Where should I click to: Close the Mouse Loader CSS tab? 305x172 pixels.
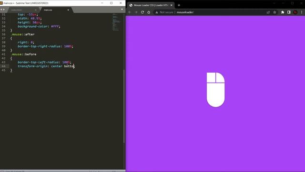click(x=172, y=5)
